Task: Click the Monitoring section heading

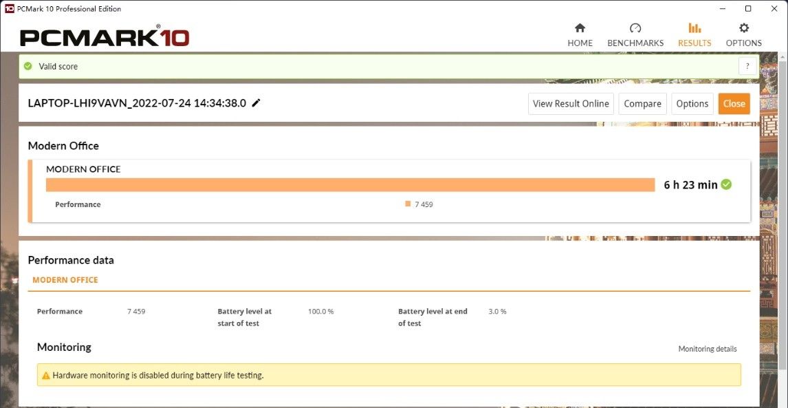Action: (65, 347)
